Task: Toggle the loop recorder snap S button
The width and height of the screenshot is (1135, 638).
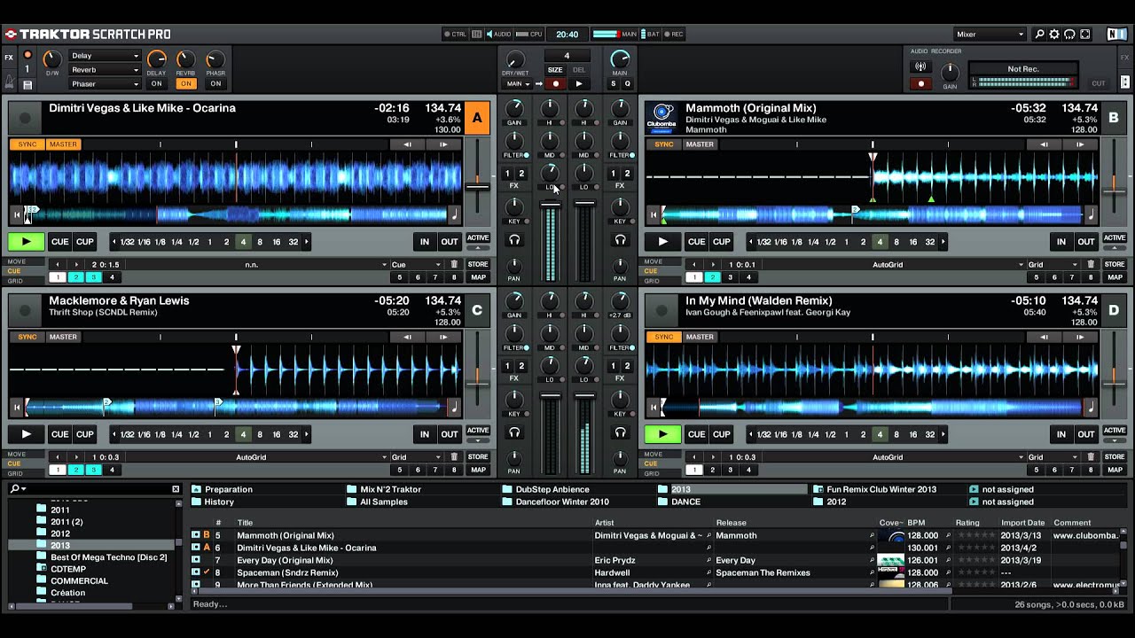Action: click(613, 84)
